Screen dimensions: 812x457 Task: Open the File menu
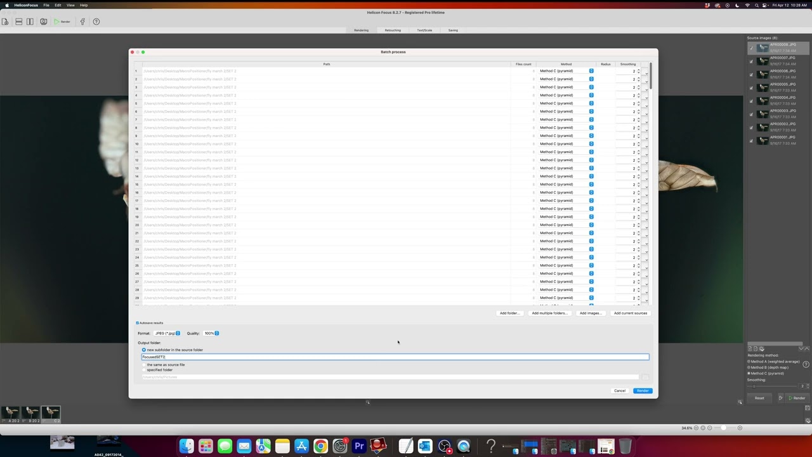point(46,5)
